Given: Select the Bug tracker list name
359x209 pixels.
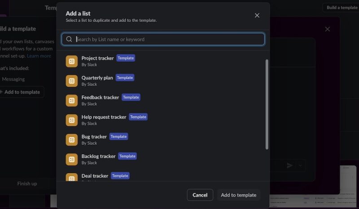Looking at the screenshot, I should [x=94, y=136].
